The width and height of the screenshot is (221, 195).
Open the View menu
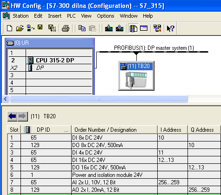click(x=86, y=16)
